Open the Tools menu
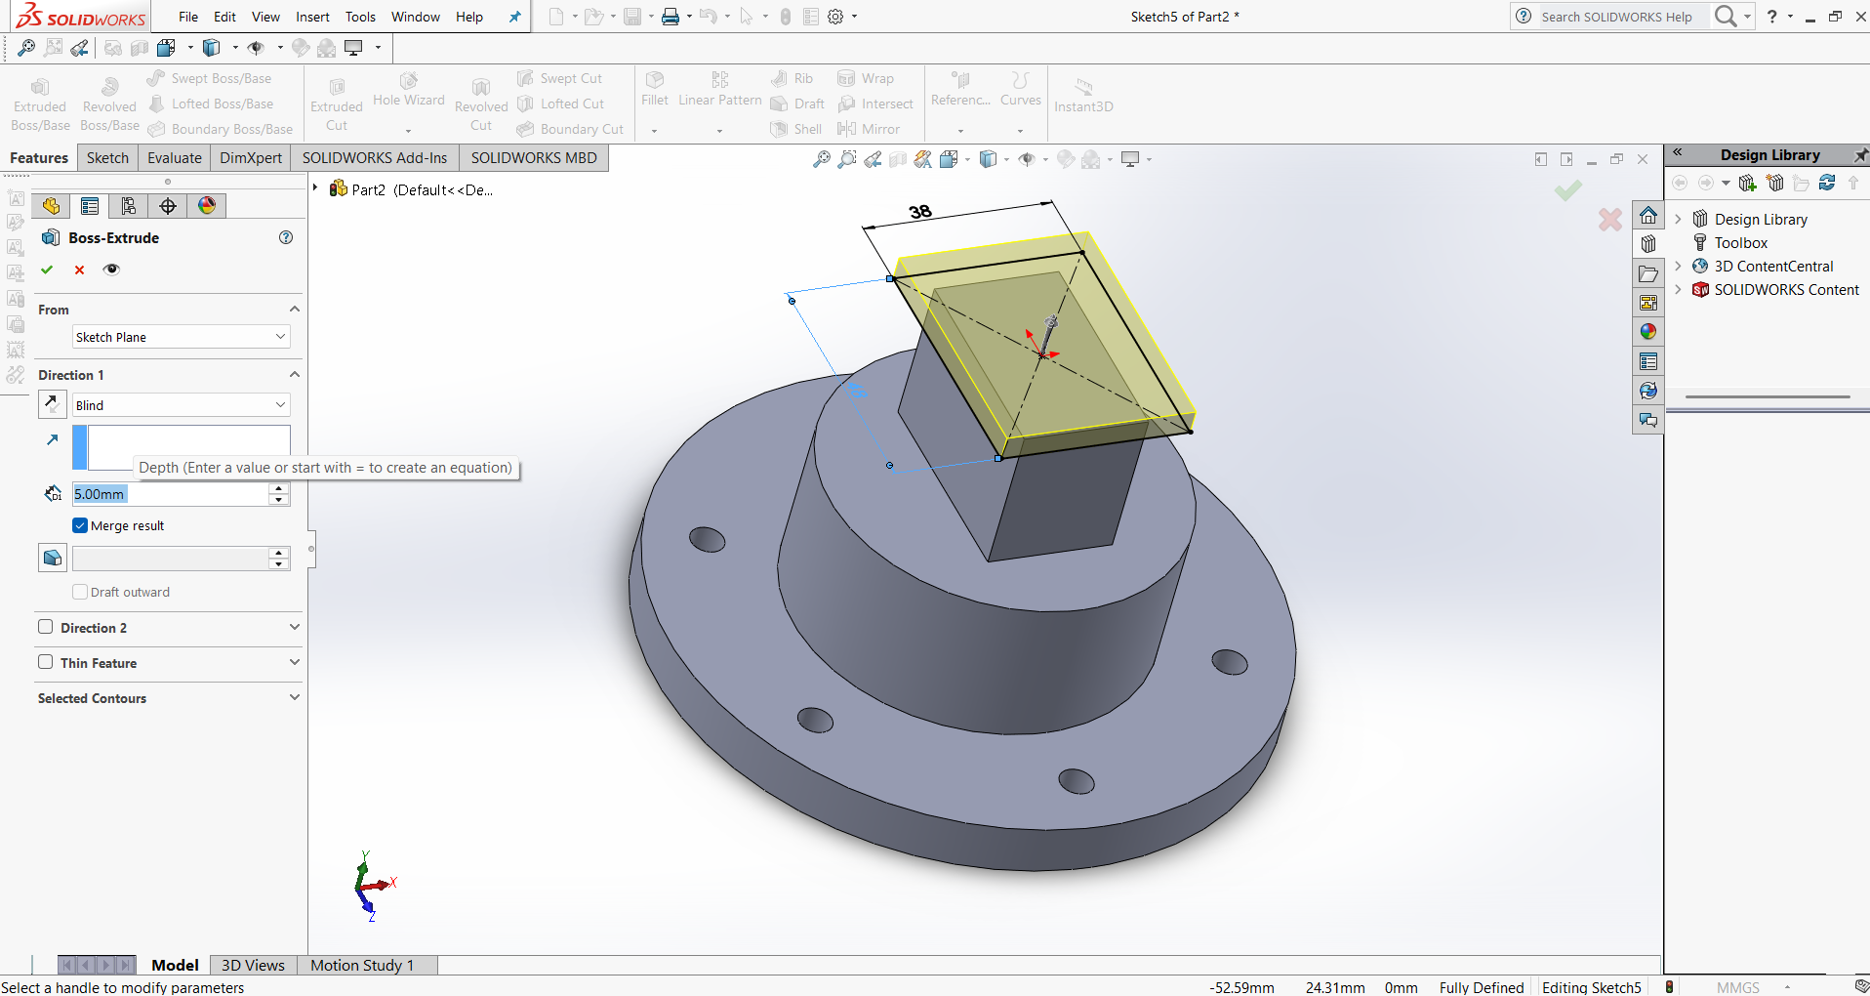 pos(360,17)
